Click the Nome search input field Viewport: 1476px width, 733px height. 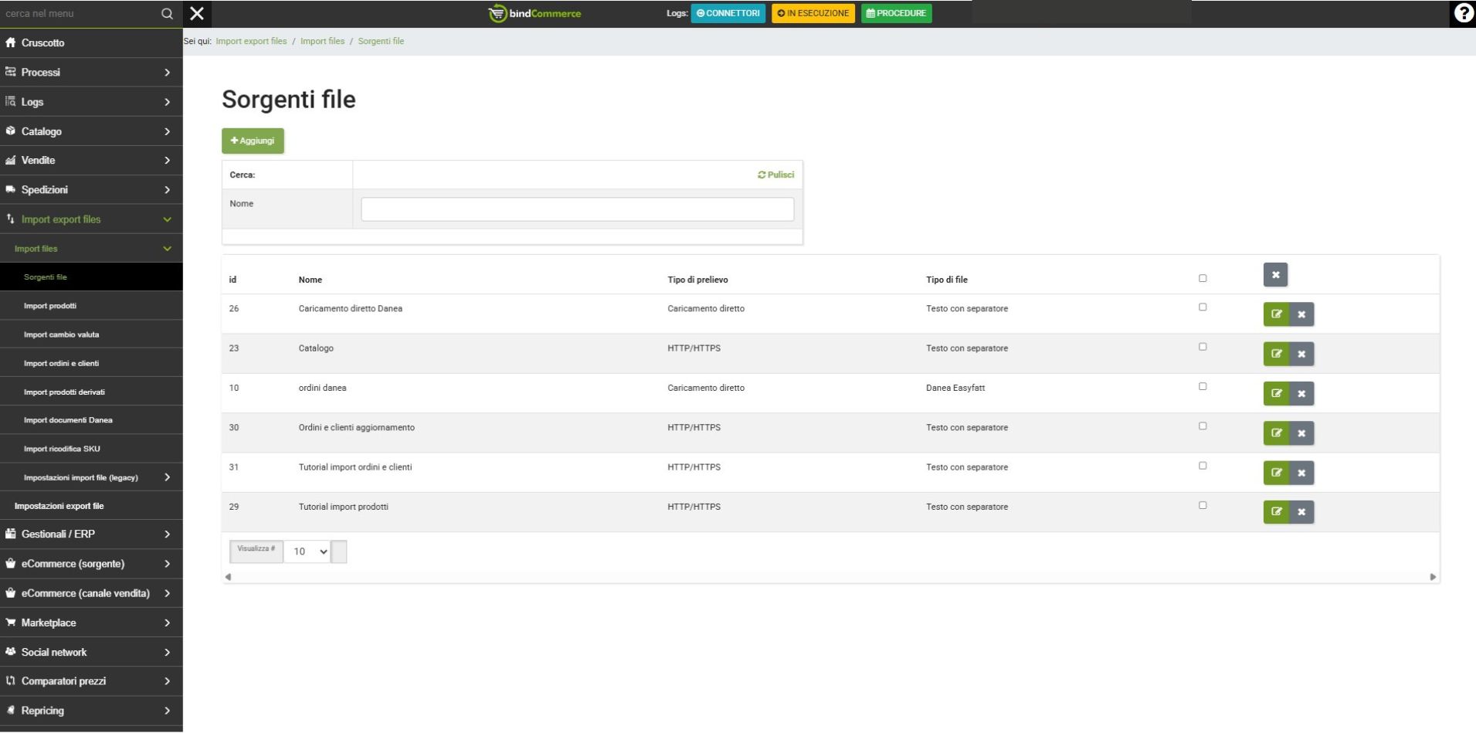[x=577, y=209]
